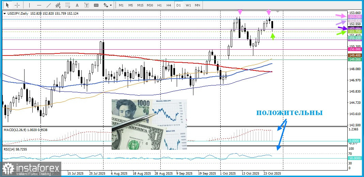364x177 pixels.
Task: Click the 148.080 price axis value
Action: click(x=354, y=69)
